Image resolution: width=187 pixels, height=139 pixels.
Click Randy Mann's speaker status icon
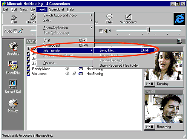67,69
